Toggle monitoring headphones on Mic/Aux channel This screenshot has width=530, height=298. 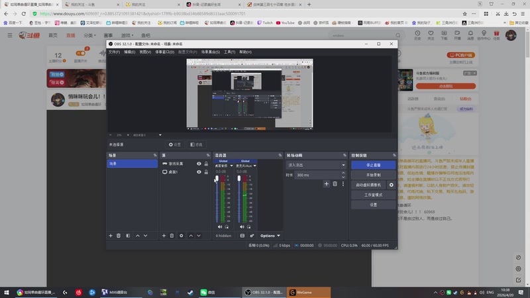pos(249,226)
